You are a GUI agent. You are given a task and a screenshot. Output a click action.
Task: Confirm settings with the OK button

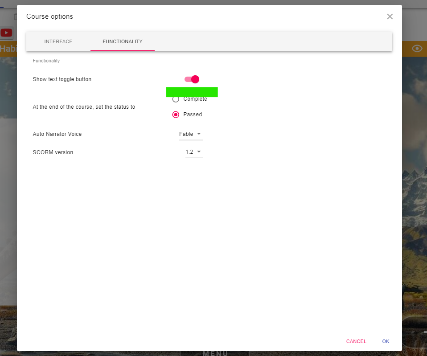coord(386,341)
